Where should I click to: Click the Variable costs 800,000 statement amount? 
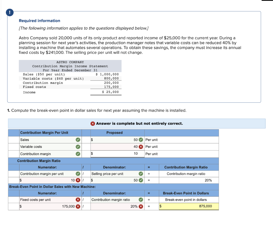(111, 79)
